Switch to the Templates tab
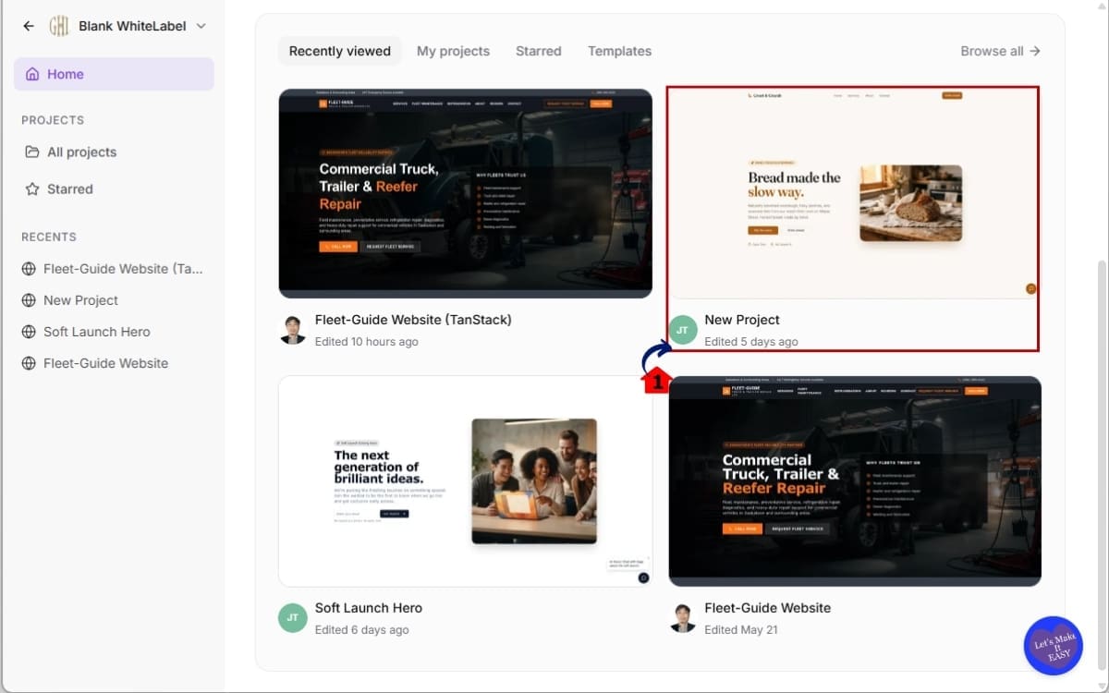The height and width of the screenshot is (693, 1109). [x=619, y=51]
